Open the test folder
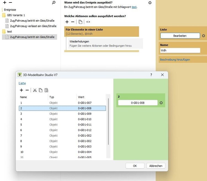 [x=9, y=31]
